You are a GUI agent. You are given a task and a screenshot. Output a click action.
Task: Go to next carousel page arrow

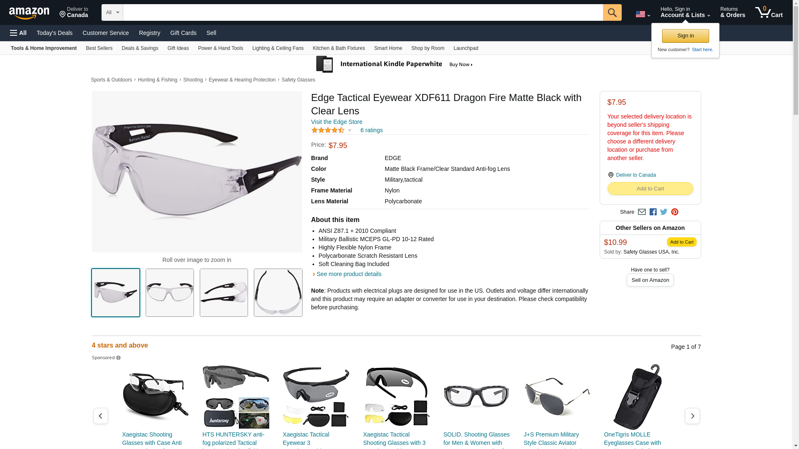tap(692, 416)
